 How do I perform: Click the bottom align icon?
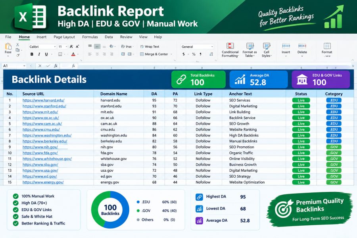(104, 47)
